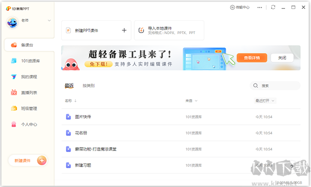Click the file icon beside 花名册
Viewport: 311px width, 187px height.
coord(68,133)
